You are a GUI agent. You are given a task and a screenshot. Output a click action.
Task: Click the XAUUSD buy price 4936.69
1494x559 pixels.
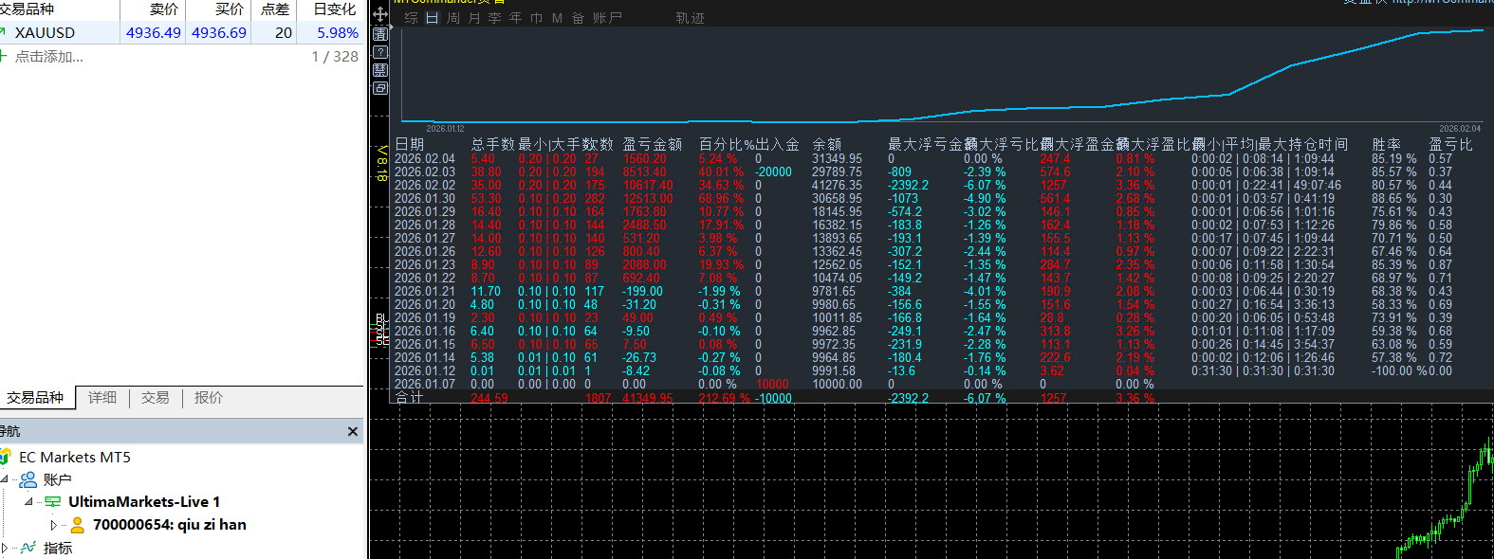click(219, 32)
